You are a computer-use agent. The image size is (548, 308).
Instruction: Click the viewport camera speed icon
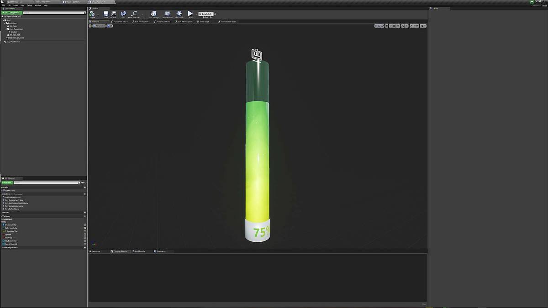[x=423, y=26]
